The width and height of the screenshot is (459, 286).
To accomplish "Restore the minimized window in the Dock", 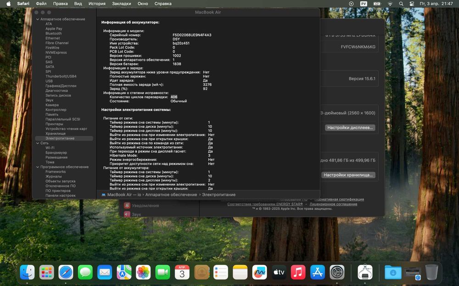I will [x=413, y=274].
